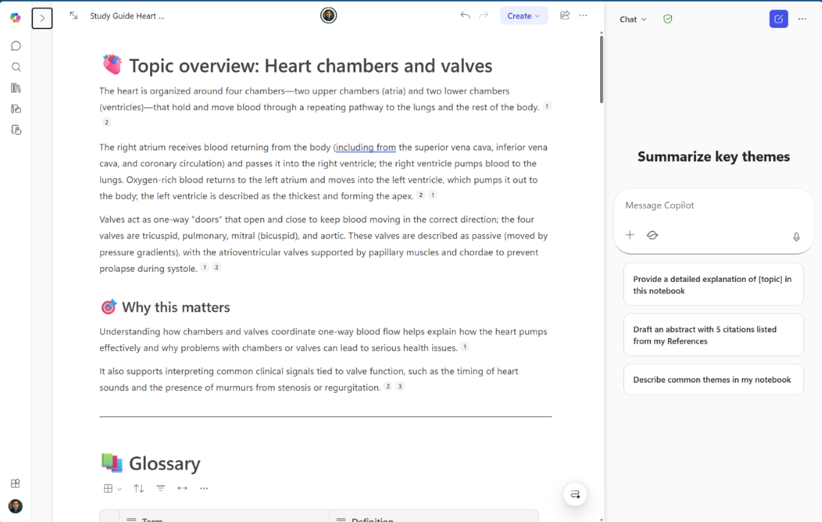Click the expand page arrows icon
The image size is (822, 522).
click(73, 16)
